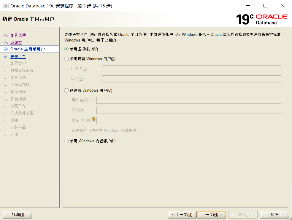Viewport: 292px width, 220px height.
Task: Click the step marker beside 系统类
Action: pos(6,42)
